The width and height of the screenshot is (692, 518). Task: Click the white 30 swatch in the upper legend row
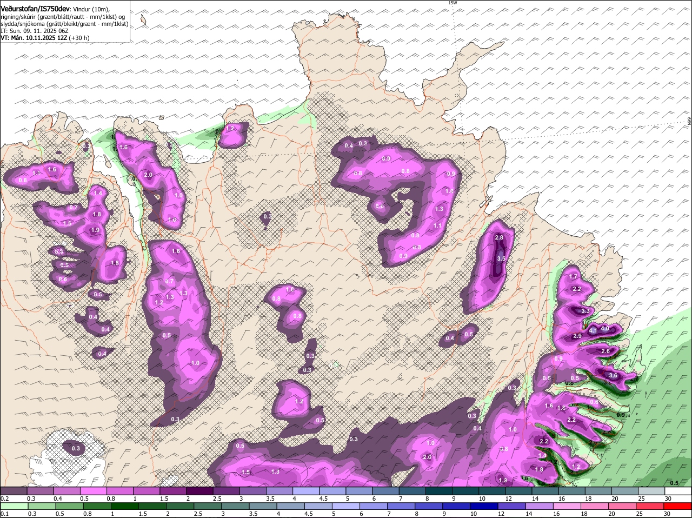678,491
